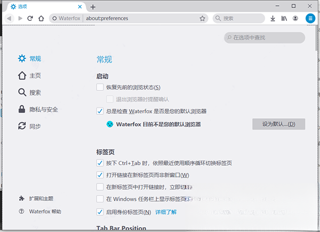The height and width of the screenshot is (232, 320).
Task: Click the 常规 page heading text
Action: pyautogui.click(x=105, y=59)
